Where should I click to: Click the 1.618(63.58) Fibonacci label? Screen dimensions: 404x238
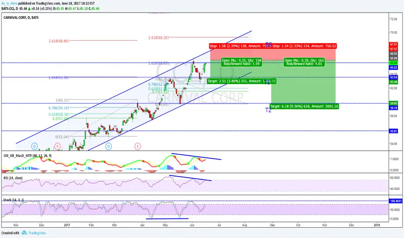click(x=59, y=77)
